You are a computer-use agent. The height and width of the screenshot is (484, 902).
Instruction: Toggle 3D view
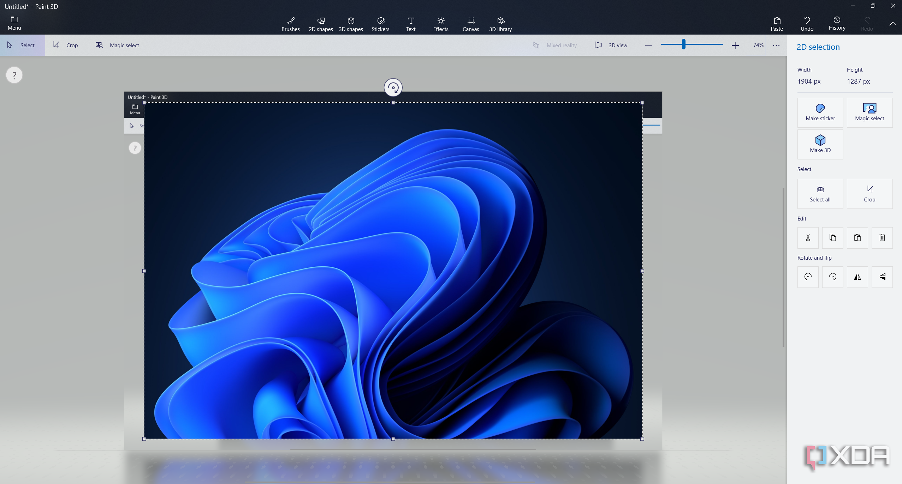pos(611,45)
